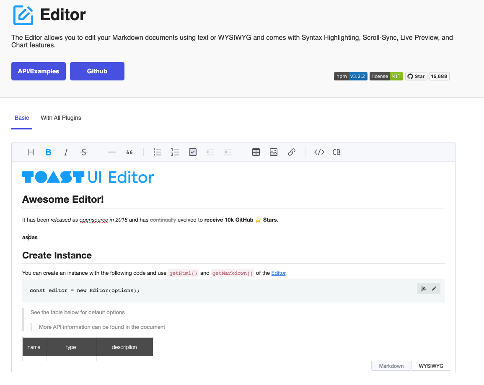Create an ordered numbered list

tap(175, 152)
